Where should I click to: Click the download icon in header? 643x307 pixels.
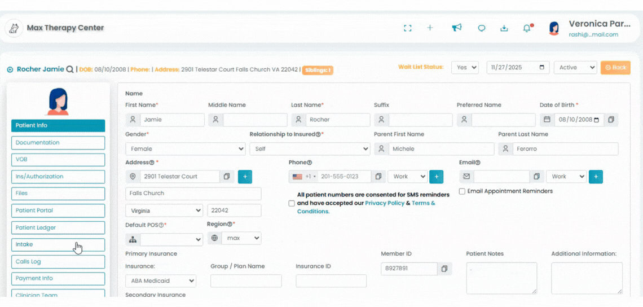pyautogui.click(x=504, y=28)
